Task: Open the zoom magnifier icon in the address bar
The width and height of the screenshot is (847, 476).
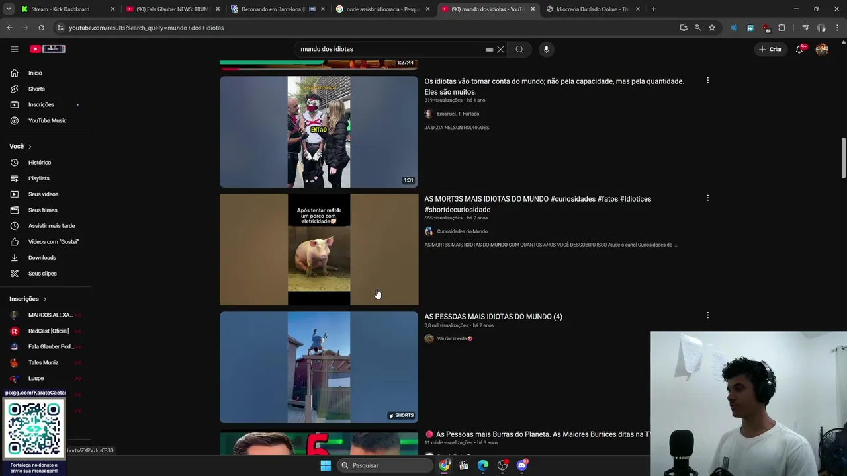Action: point(697,28)
